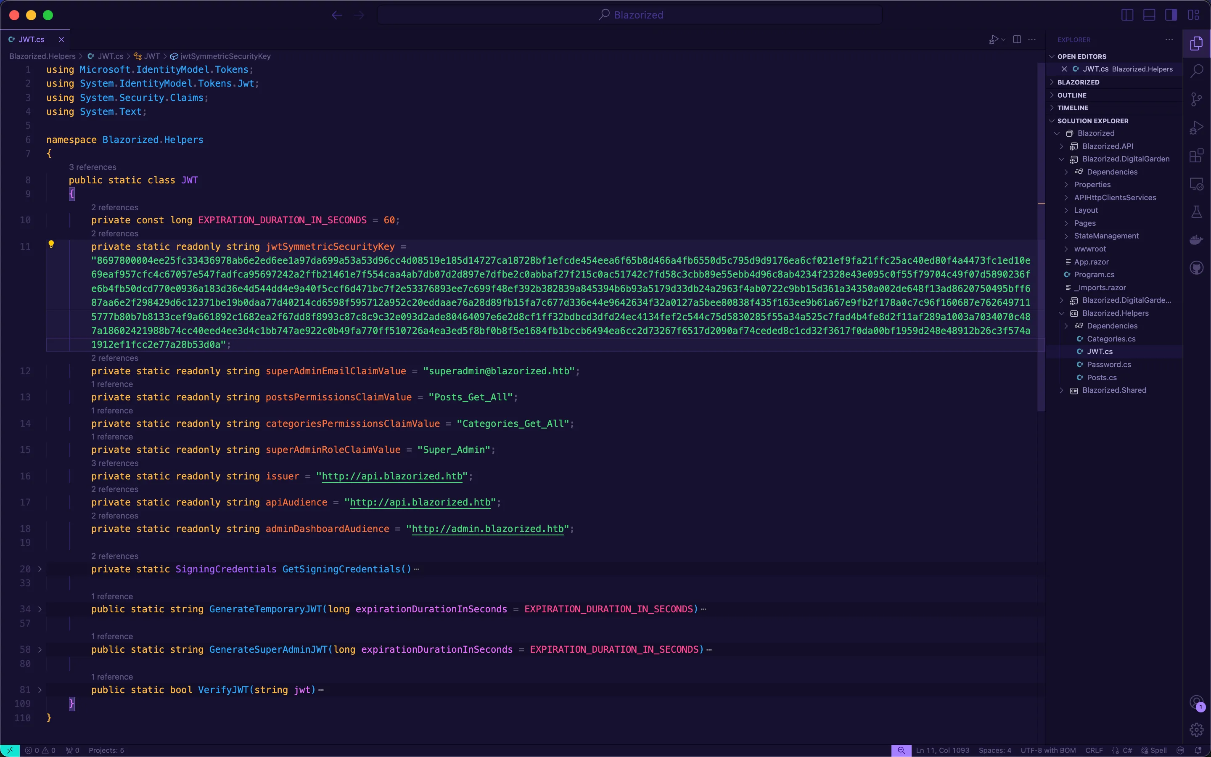Open the Testing flask view
1211x757 pixels.
point(1196,212)
